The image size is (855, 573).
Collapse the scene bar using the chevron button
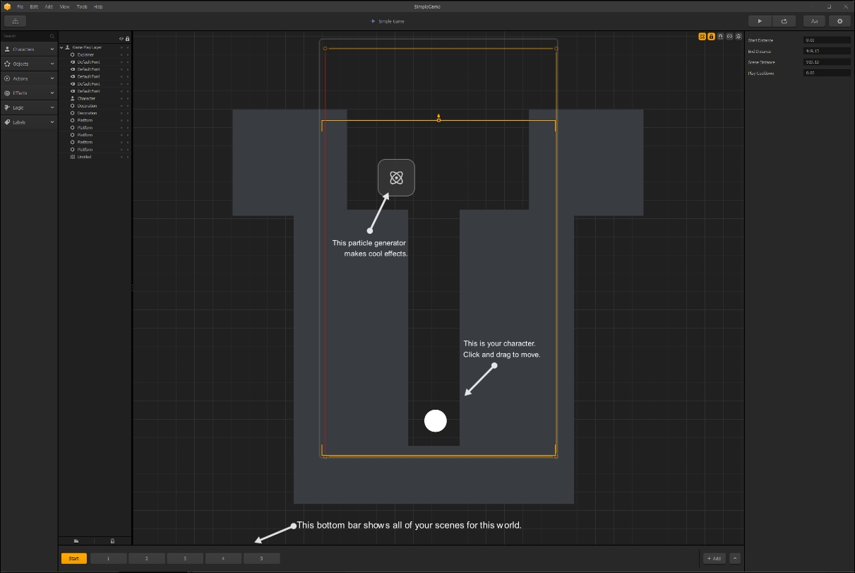tap(735, 558)
